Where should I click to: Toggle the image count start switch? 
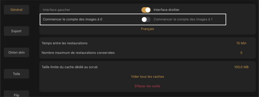(x=146, y=19)
